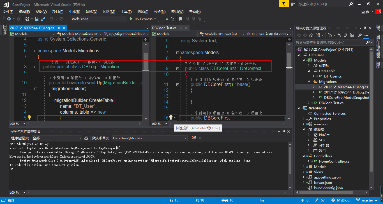
Task: Click the lightbulb on line 15 of DBLog editor
Action: click(29, 118)
